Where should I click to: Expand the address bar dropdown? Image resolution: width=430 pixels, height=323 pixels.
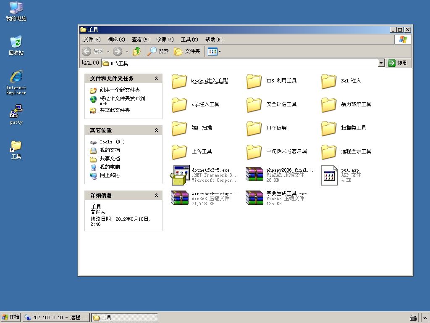pos(381,63)
